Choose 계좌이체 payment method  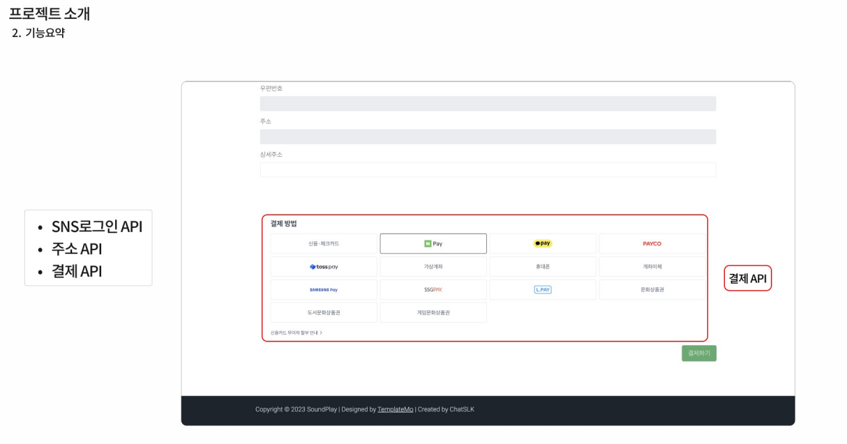pyautogui.click(x=652, y=267)
